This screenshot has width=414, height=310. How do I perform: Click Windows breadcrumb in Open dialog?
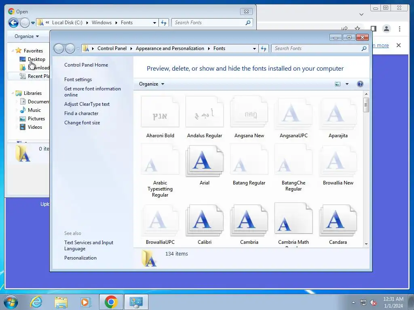pyautogui.click(x=101, y=23)
